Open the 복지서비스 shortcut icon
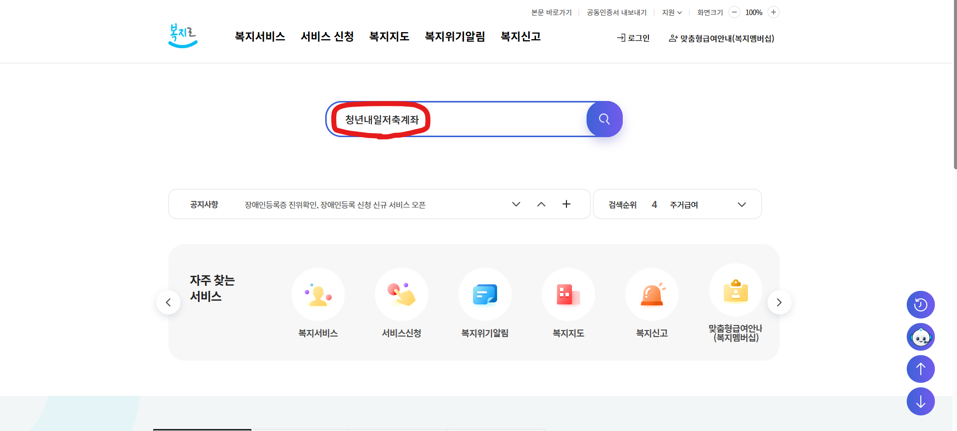 pos(318,294)
